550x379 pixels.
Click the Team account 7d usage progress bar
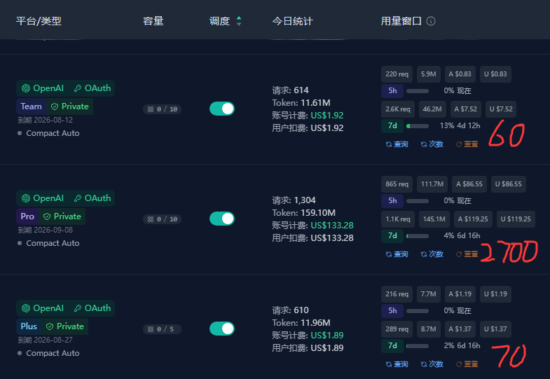[x=418, y=126]
